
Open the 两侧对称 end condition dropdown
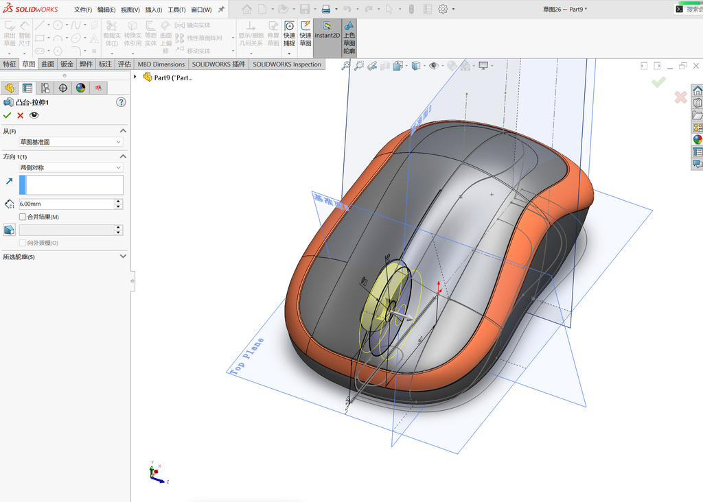click(x=71, y=167)
